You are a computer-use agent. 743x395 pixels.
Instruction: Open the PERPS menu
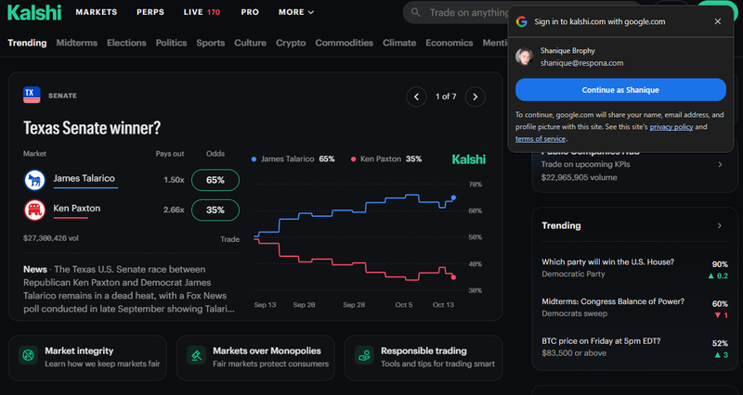coord(150,12)
